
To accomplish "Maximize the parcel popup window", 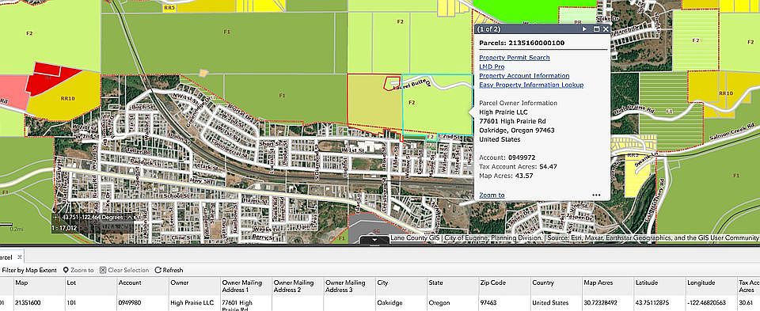I will pyautogui.click(x=597, y=29).
